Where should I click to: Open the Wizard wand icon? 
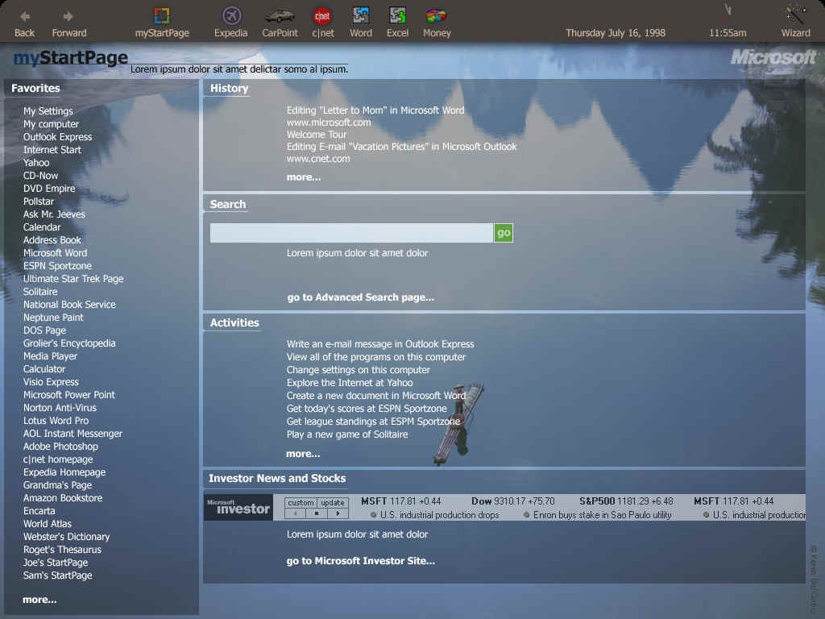(x=795, y=15)
